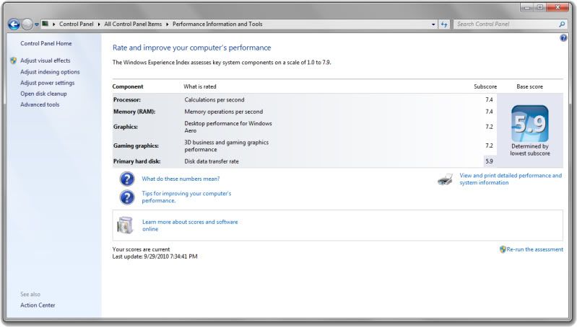Click the blue help question mark icon

pyautogui.click(x=563, y=37)
